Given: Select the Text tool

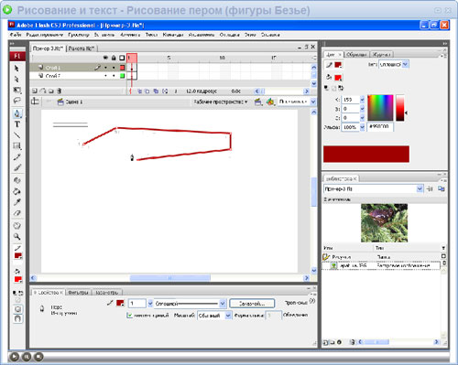Looking at the screenshot, I should (17, 124).
